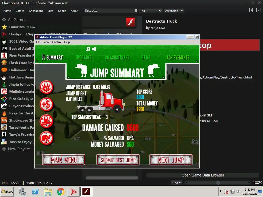Open the Grid layout dropdown
Viewport: 263px width, 197px height.
coord(177,183)
